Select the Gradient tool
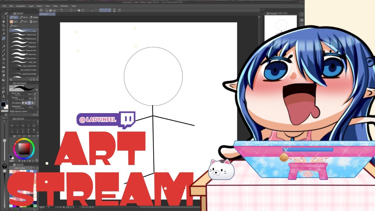Image resolution: width=375 pixels, height=211 pixels. point(4,80)
